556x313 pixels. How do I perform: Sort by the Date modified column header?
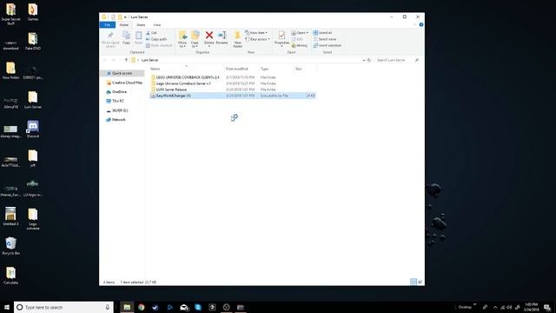click(x=242, y=69)
